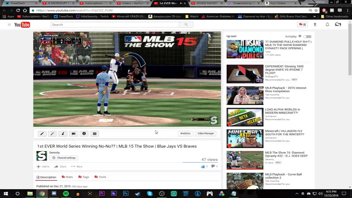Open the HilmSerenity - Twitch bookmark

click(x=92, y=16)
